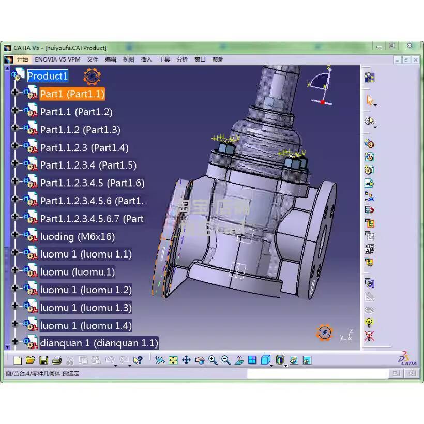The height and width of the screenshot is (424, 424).
Task: Open the 编辑 (Edit) menu
Action: click(x=110, y=59)
